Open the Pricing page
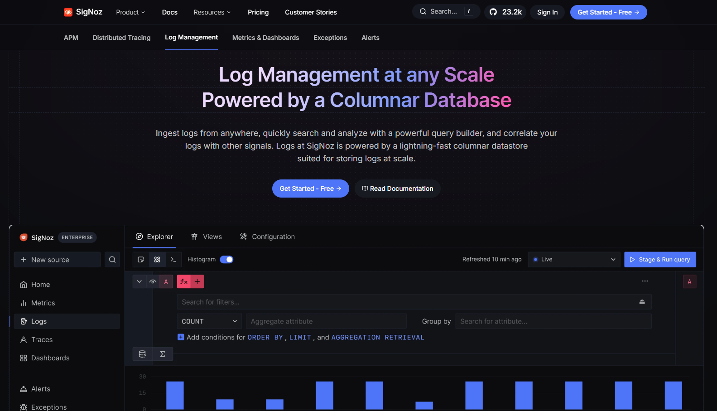717x411 pixels. point(258,12)
